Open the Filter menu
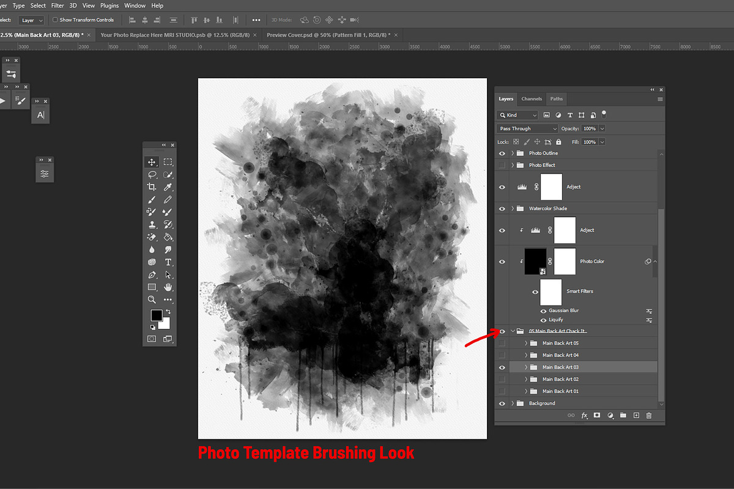 [x=57, y=6]
